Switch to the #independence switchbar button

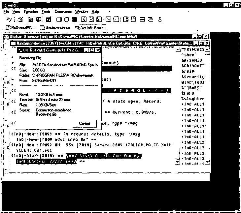(55, 28)
